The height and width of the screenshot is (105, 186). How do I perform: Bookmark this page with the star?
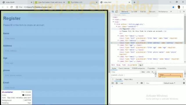[x=173, y=7]
